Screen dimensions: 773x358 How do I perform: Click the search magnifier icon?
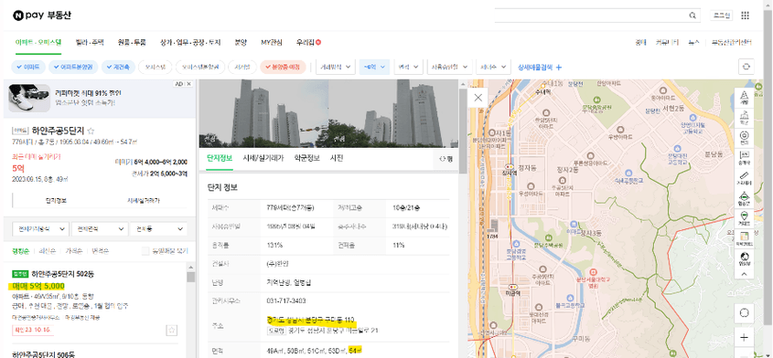[x=692, y=16]
